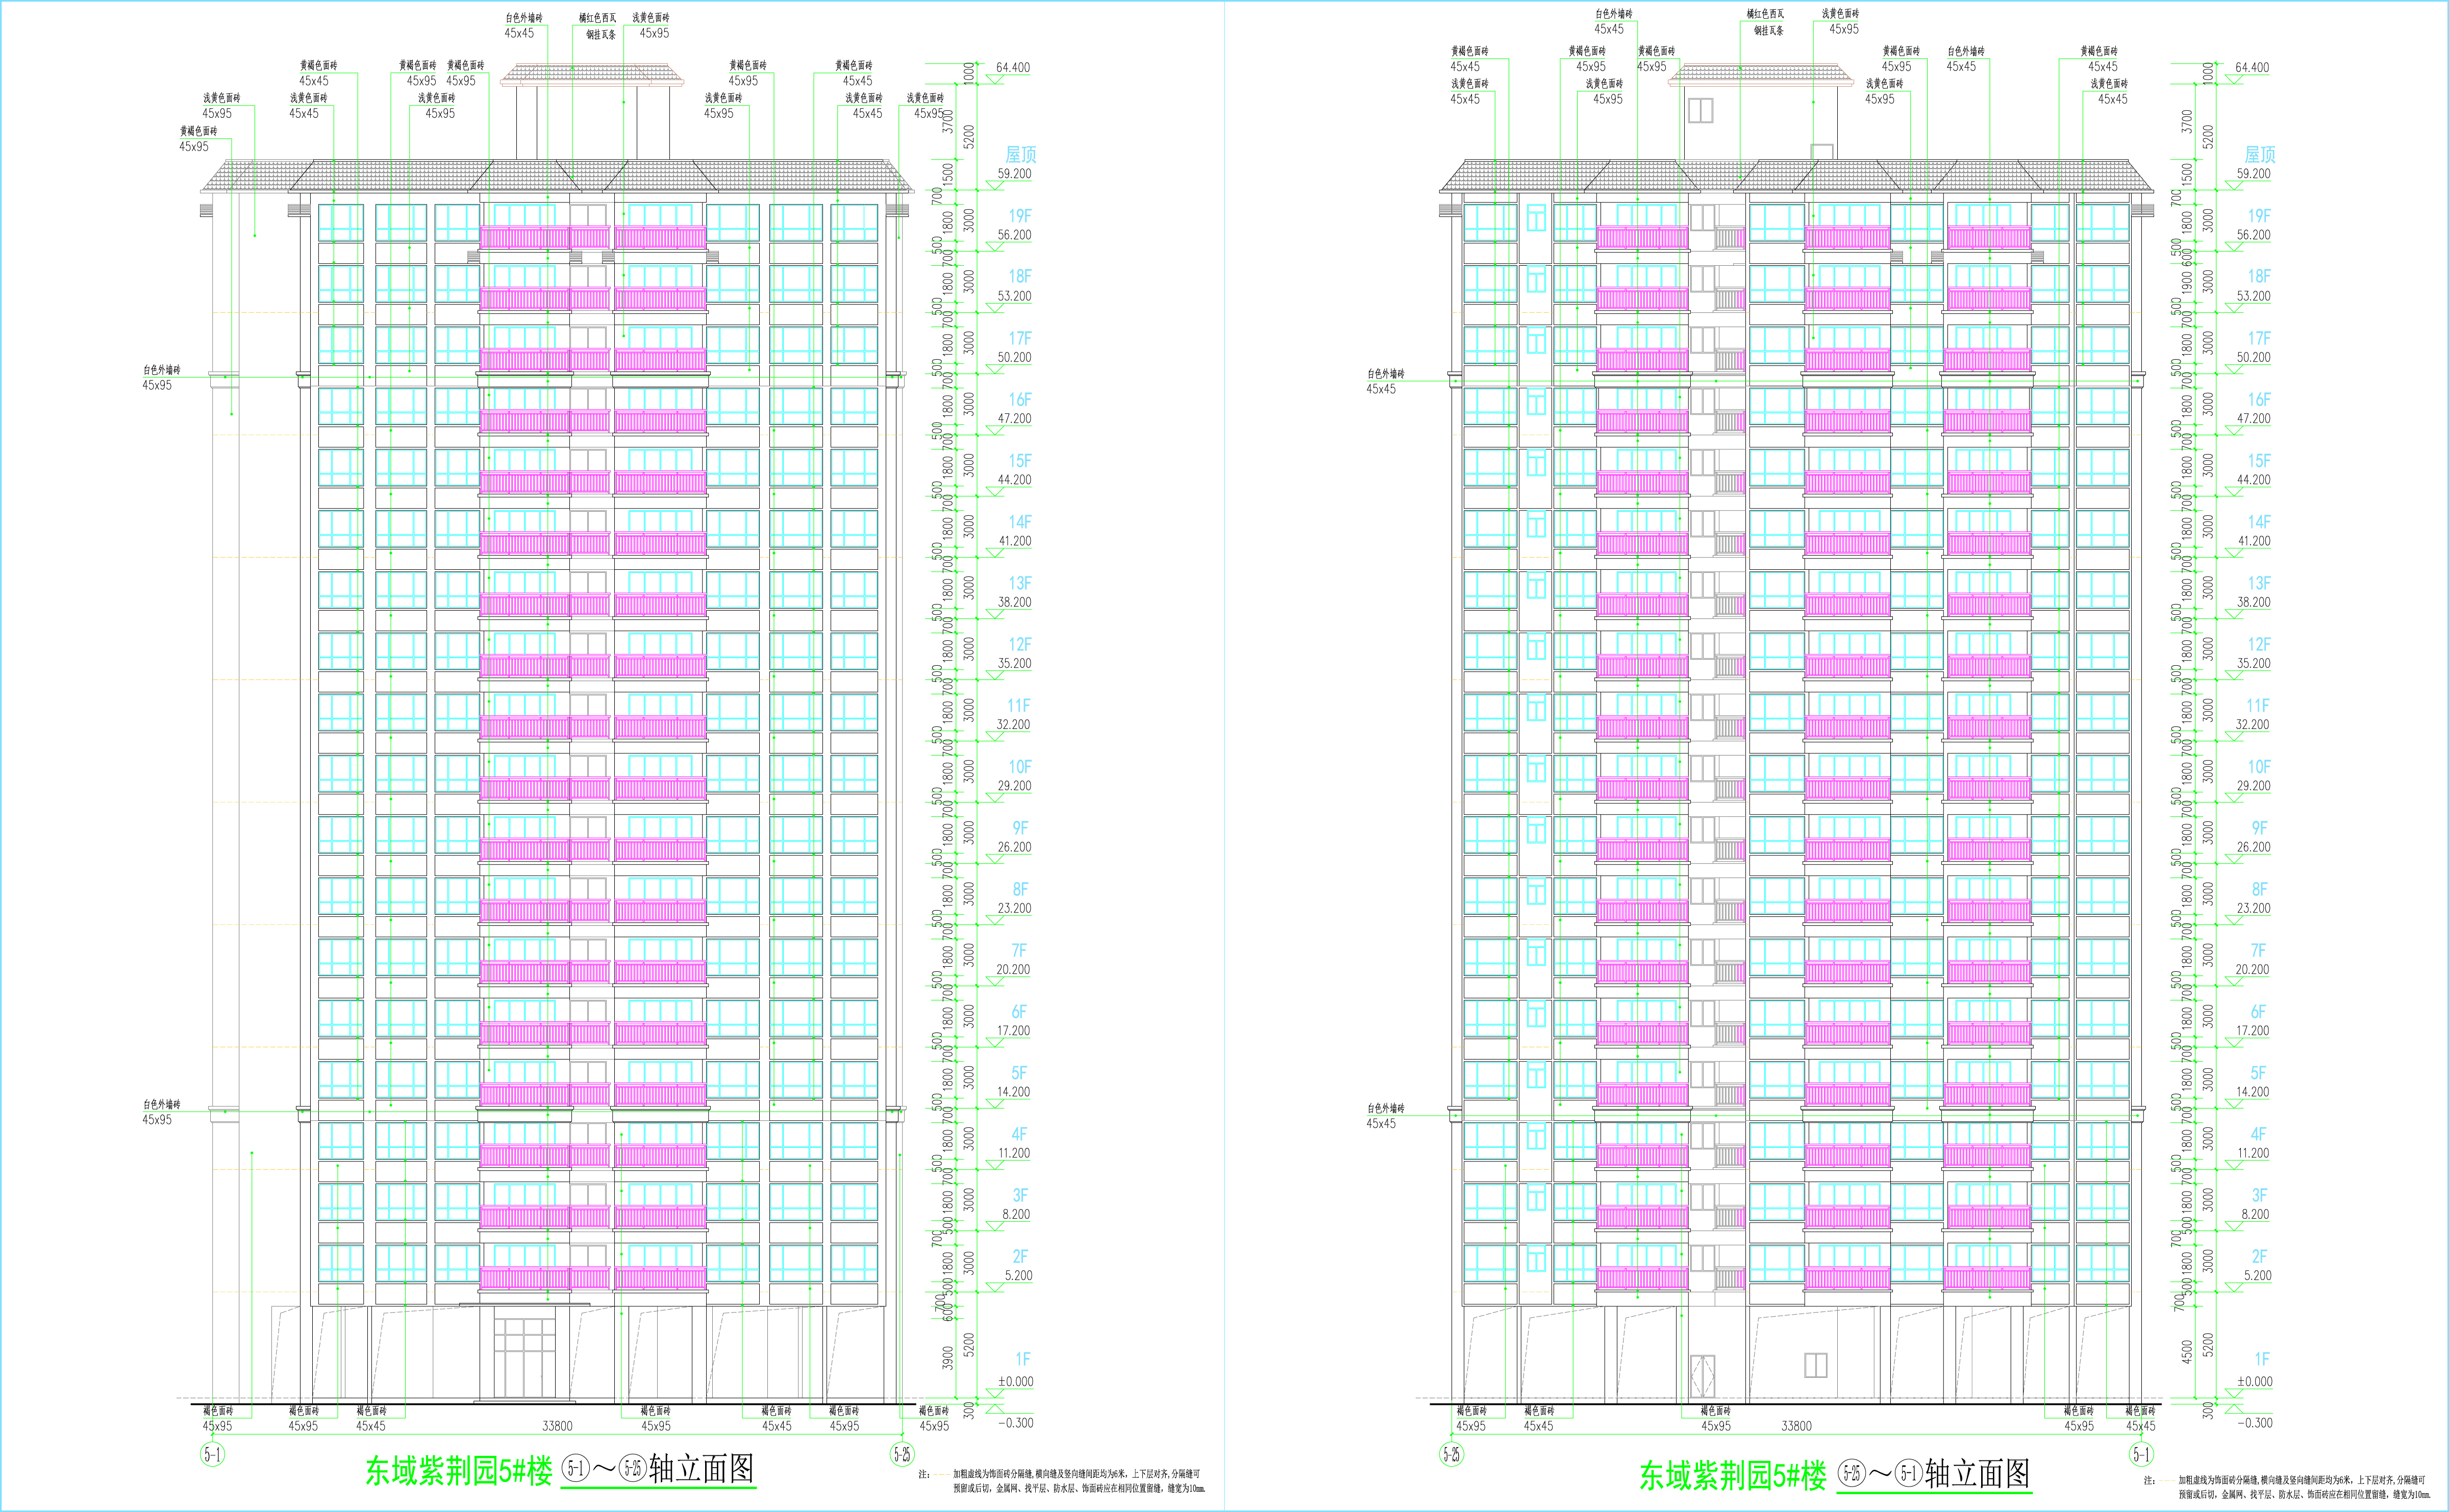Select the ground floor window right of the X-marked door
Image resolution: width=2449 pixels, height=1512 pixels.
1816,1365
